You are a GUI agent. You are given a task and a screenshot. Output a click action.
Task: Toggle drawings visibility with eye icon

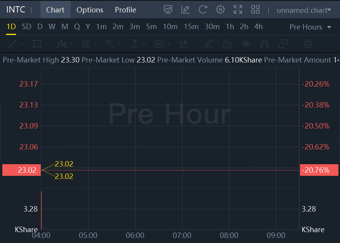click(x=246, y=44)
